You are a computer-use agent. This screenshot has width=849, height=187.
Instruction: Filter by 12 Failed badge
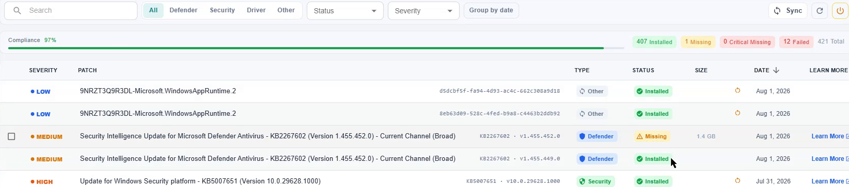(x=796, y=42)
